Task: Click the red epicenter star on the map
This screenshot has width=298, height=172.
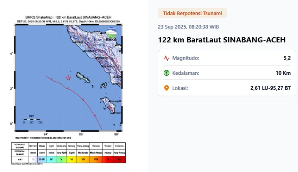Action: (x=68, y=78)
